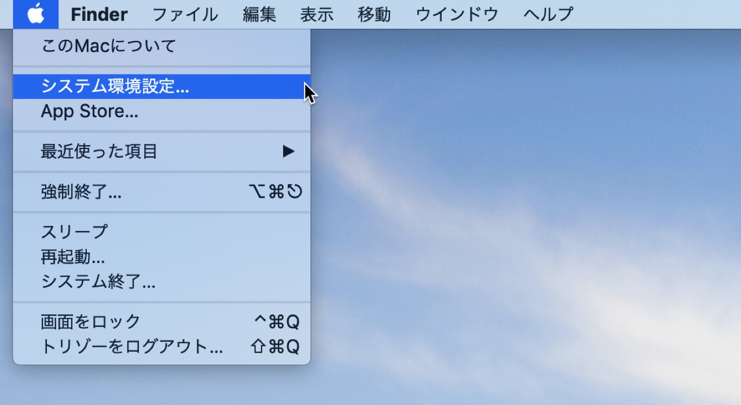Open the 編集 menu
This screenshot has height=405, width=741.
[x=259, y=14]
